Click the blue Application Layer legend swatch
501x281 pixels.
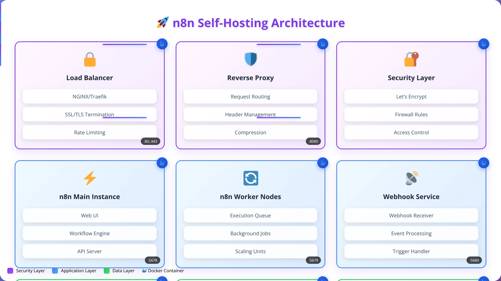pos(55,271)
